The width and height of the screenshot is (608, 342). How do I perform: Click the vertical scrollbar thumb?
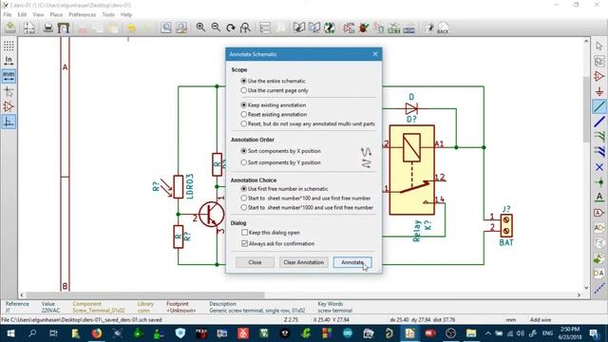586,109
